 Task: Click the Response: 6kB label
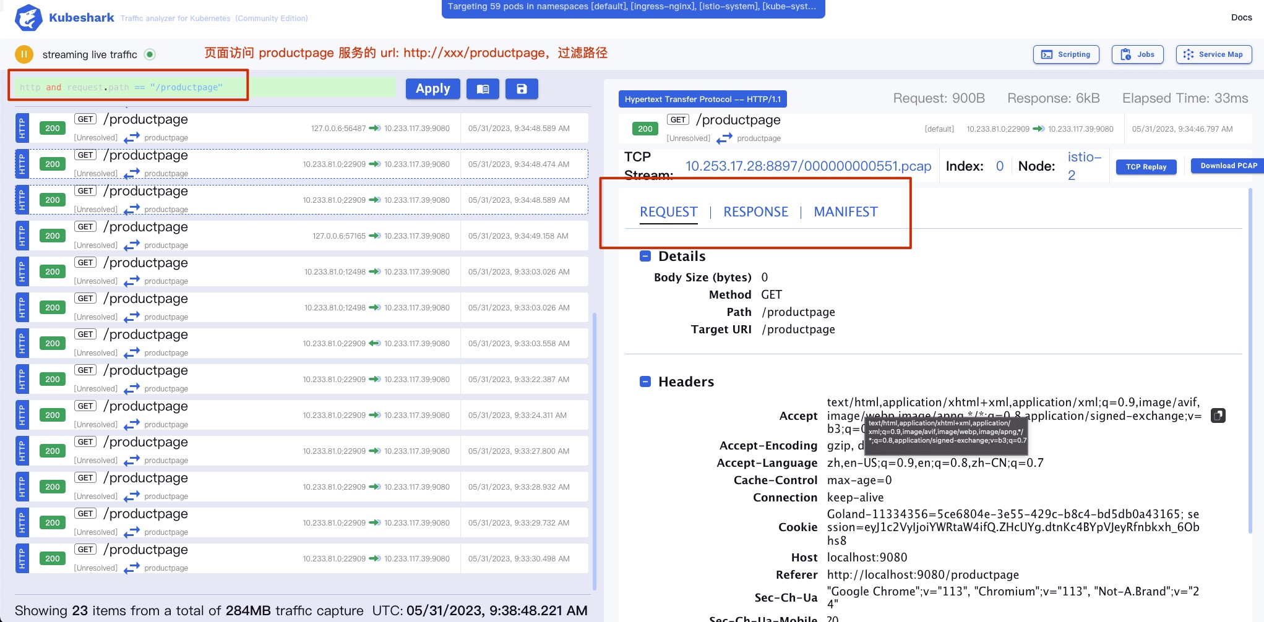(x=1053, y=98)
